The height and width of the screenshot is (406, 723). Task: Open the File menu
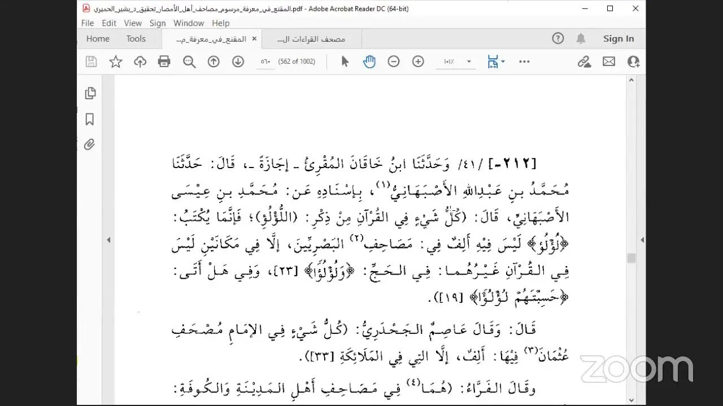coord(88,23)
